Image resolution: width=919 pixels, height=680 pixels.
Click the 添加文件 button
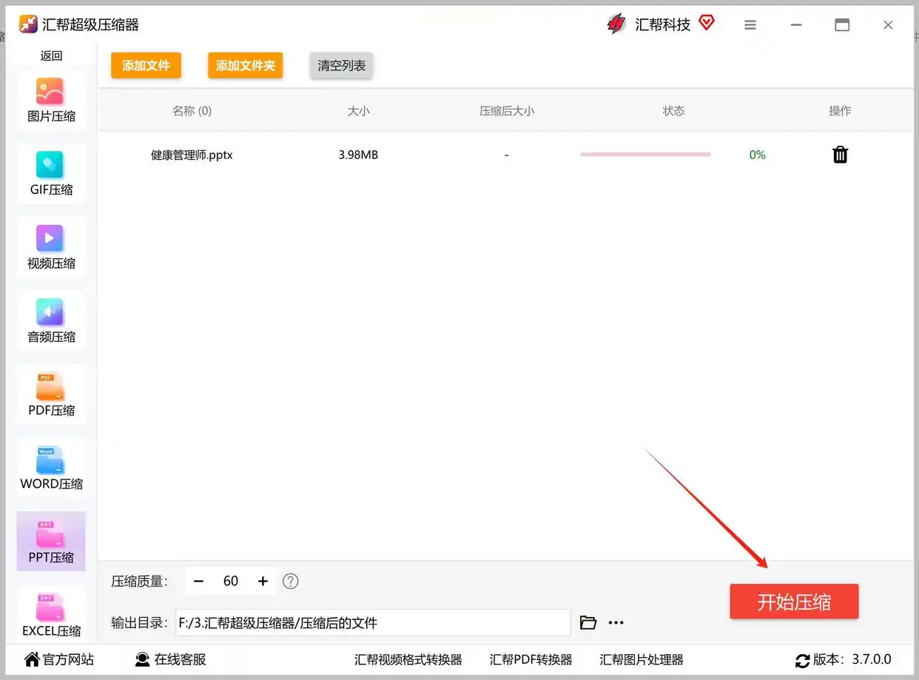pyautogui.click(x=146, y=65)
